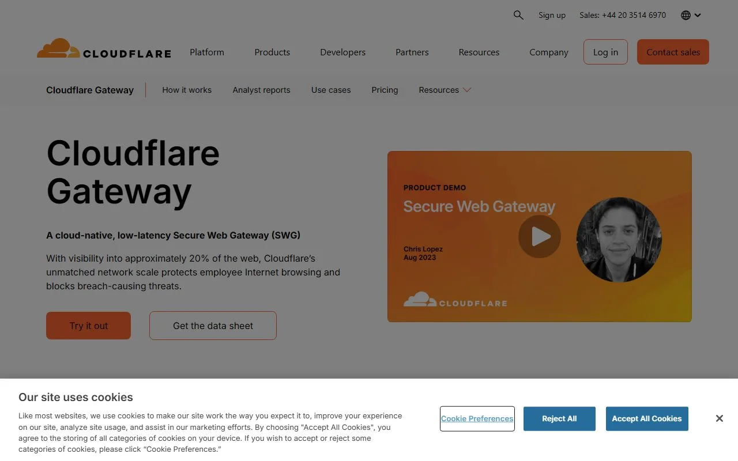Click the Contact sales button

coord(673,52)
